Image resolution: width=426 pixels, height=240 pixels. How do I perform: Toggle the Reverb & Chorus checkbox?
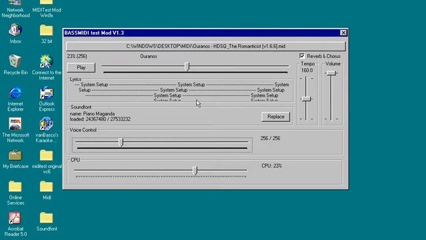click(302, 56)
